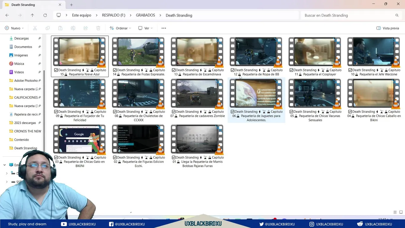
Task: Uncheck Capitulo 14 Paqueteria de Frutas checkbox
Action: (x=115, y=70)
